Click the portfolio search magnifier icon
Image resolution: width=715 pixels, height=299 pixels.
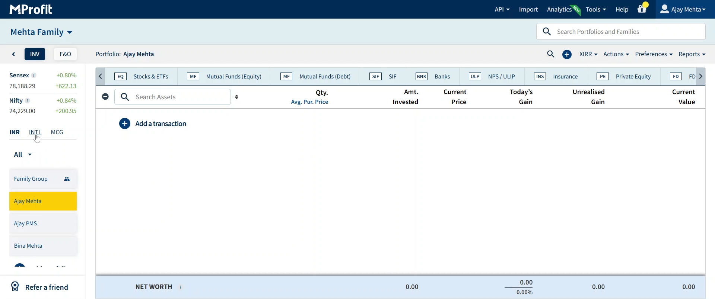click(x=551, y=54)
